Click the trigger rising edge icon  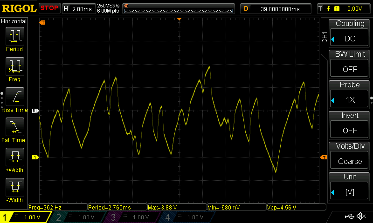tap(329, 9)
